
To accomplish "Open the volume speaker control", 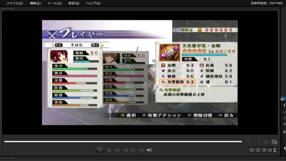I will pos(149,150).
